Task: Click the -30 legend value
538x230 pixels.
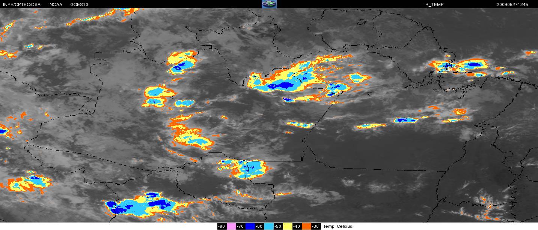Action: point(316,226)
